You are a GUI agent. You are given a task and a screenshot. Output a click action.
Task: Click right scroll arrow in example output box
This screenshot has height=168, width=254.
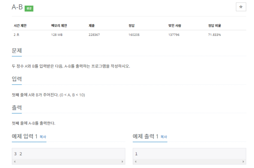(243, 161)
